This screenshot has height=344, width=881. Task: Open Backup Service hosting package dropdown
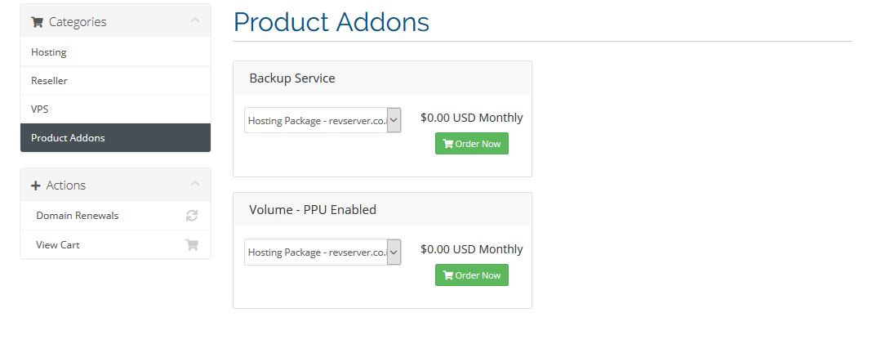(x=323, y=120)
